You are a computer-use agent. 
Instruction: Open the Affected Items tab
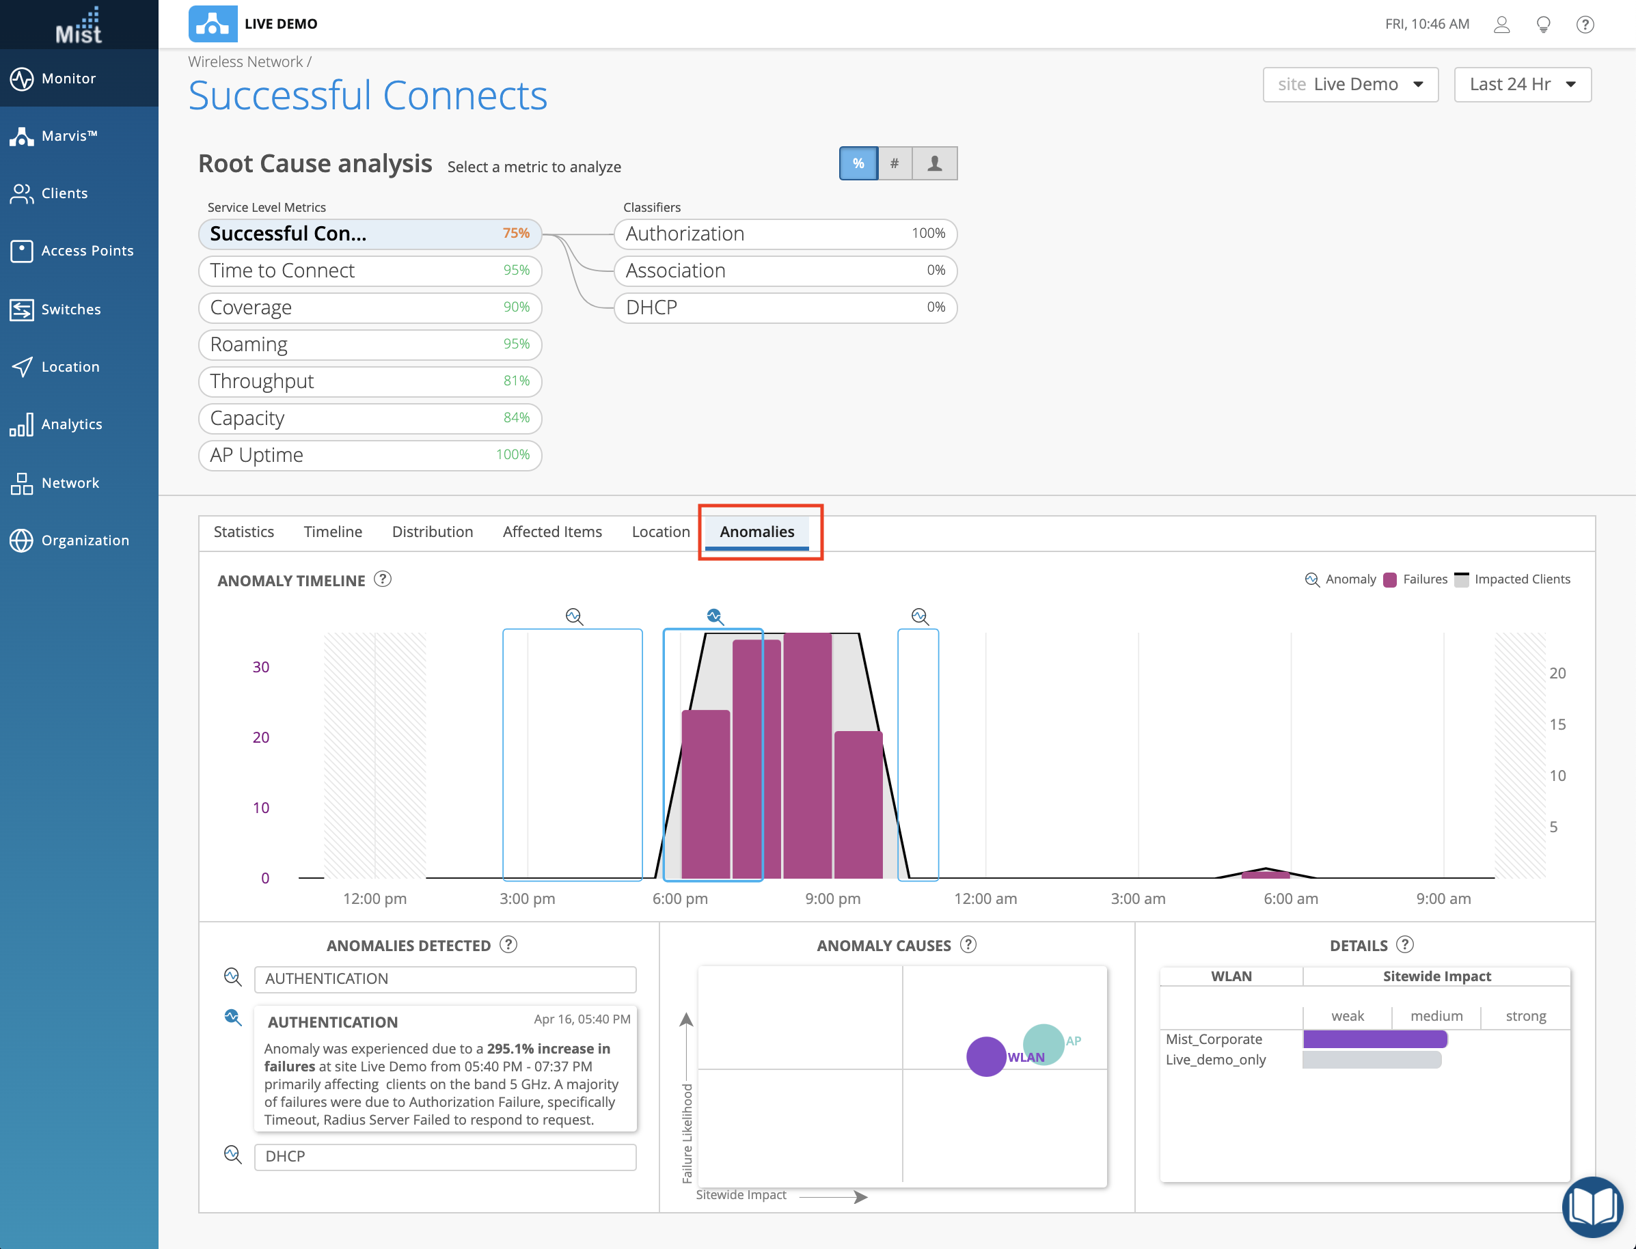click(551, 532)
